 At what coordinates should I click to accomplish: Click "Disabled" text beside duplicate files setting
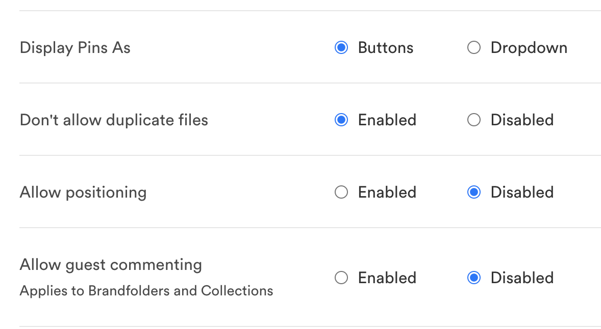[522, 120]
